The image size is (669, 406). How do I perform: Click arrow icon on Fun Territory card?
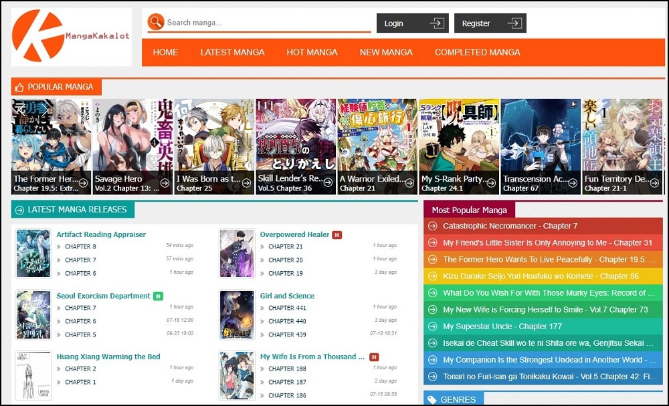click(654, 183)
